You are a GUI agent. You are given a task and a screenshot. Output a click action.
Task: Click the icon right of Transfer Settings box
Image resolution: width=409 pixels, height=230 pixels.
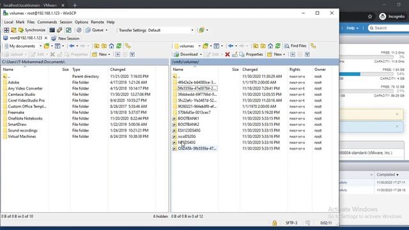(202, 30)
